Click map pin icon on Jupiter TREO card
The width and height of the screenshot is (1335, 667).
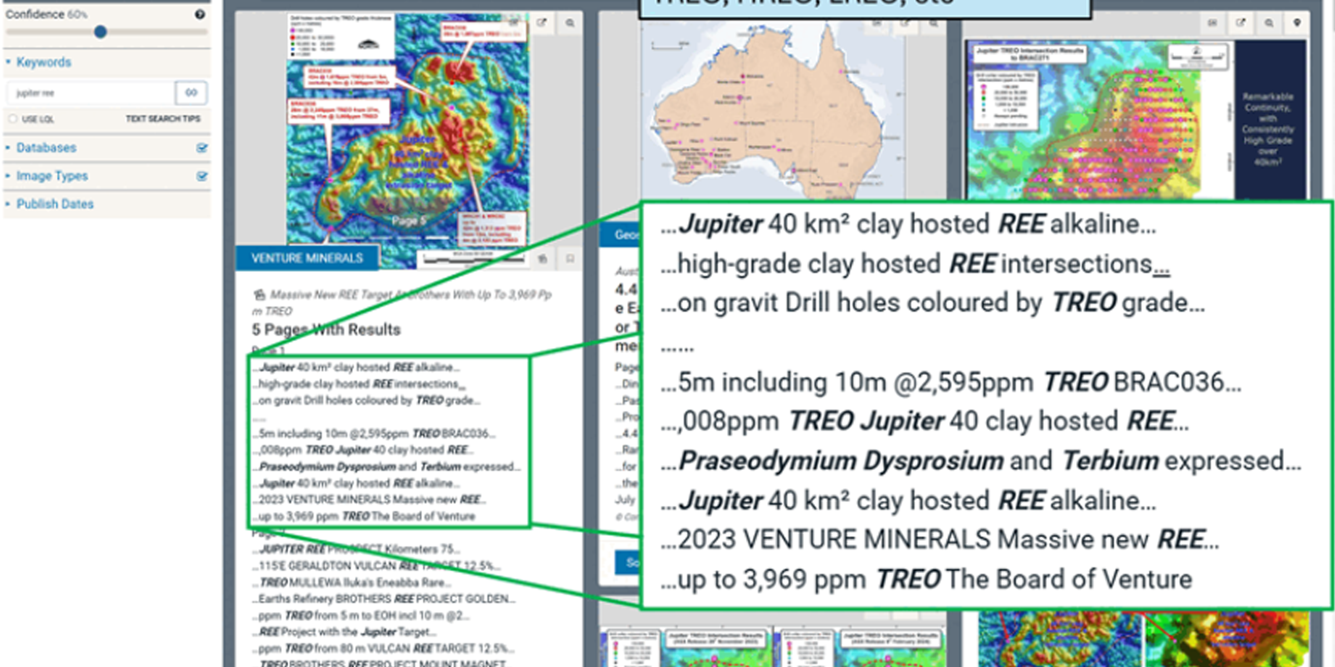click(x=1297, y=23)
